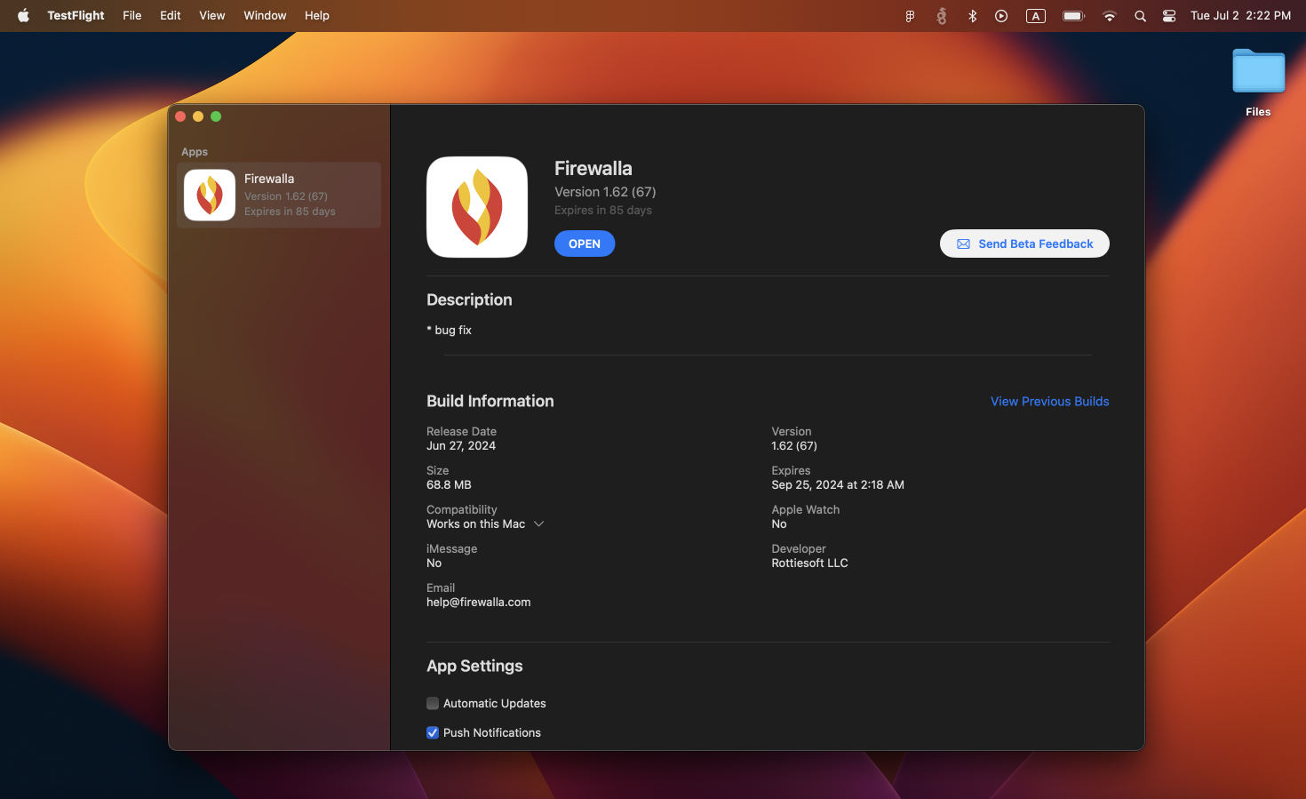Click the OPEN button
The width and height of the screenshot is (1306, 799).
[585, 244]
